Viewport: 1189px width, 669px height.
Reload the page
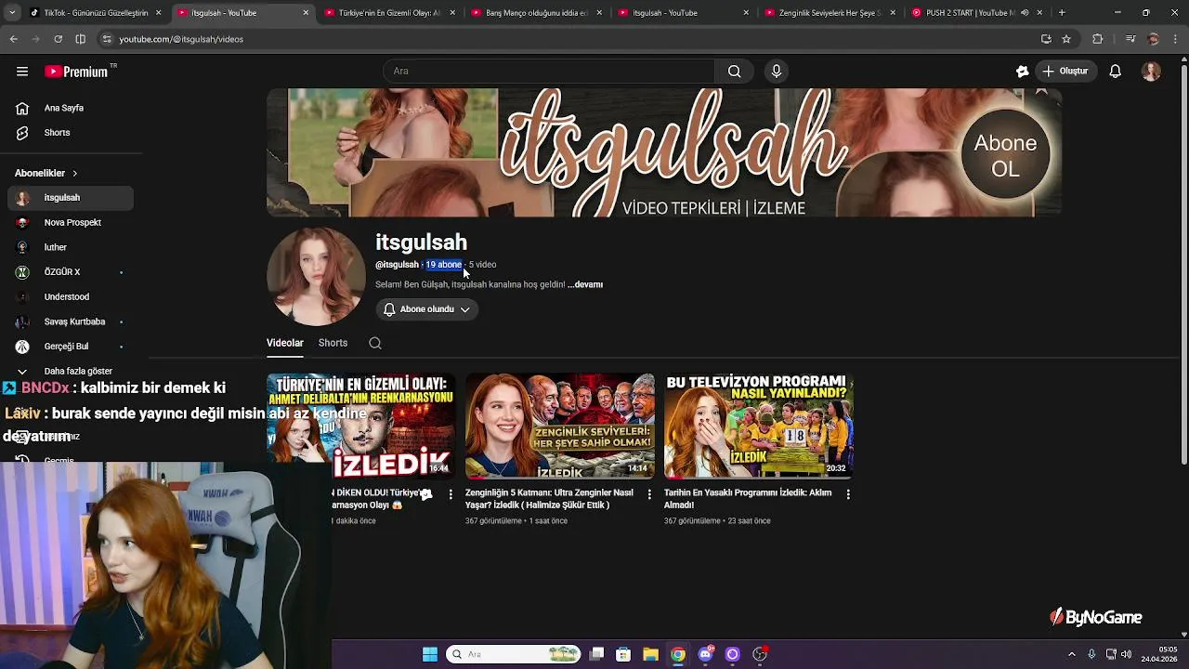tap(58, 39)
